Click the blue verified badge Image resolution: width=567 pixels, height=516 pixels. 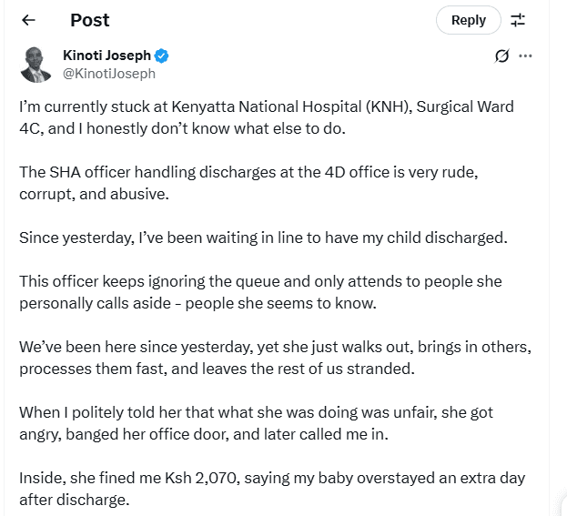click(162, 56)
